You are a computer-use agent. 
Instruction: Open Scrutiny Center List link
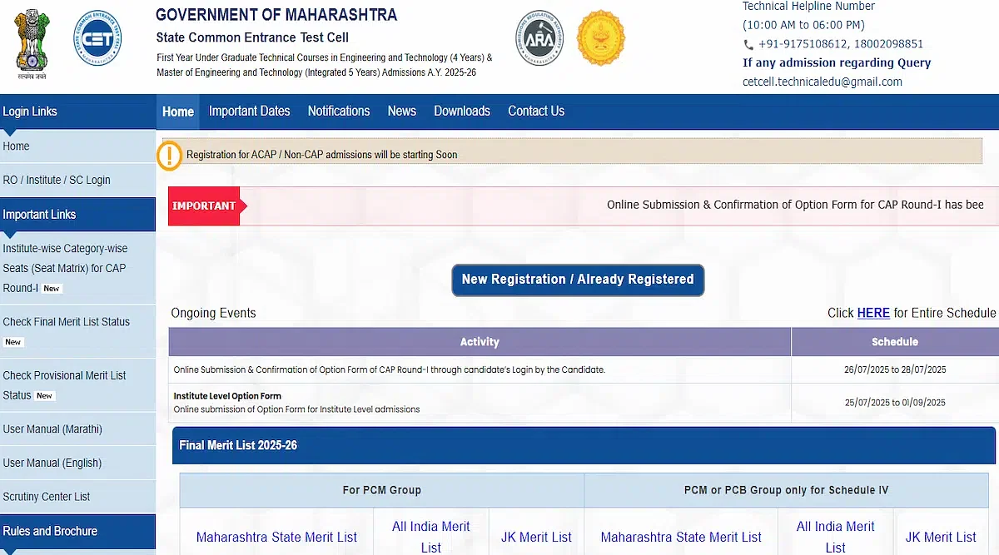tap(77, 497)
